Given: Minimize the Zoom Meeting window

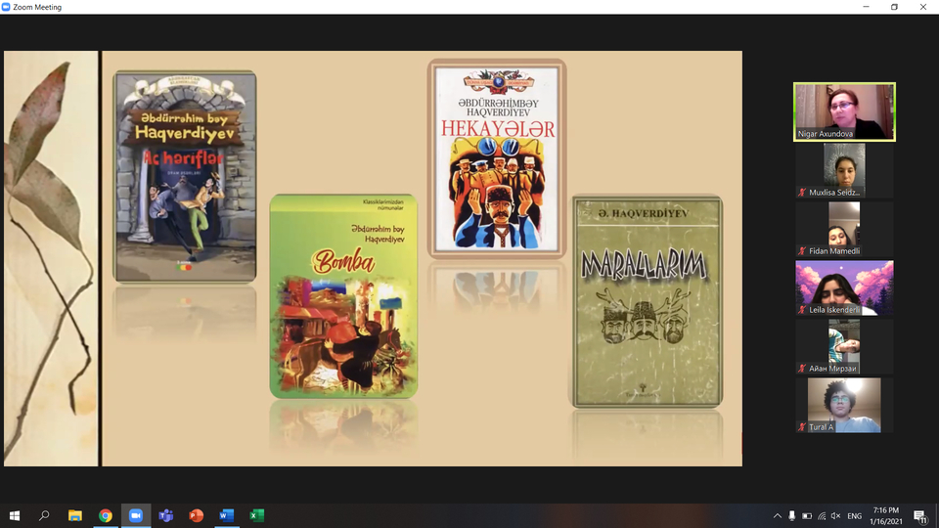Looking at the screenshot, I should pyautogui.click(x=866, y=7).
